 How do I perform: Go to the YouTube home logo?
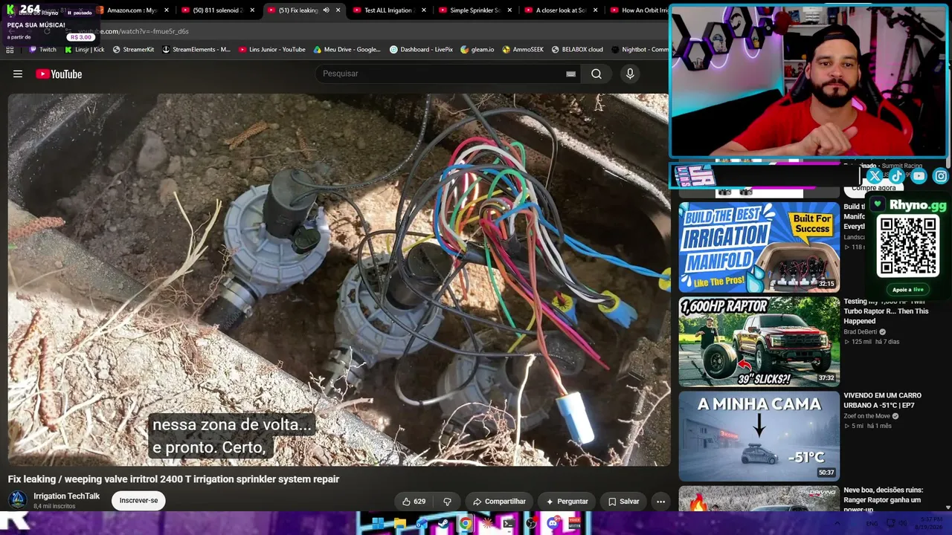pos(59,74)
